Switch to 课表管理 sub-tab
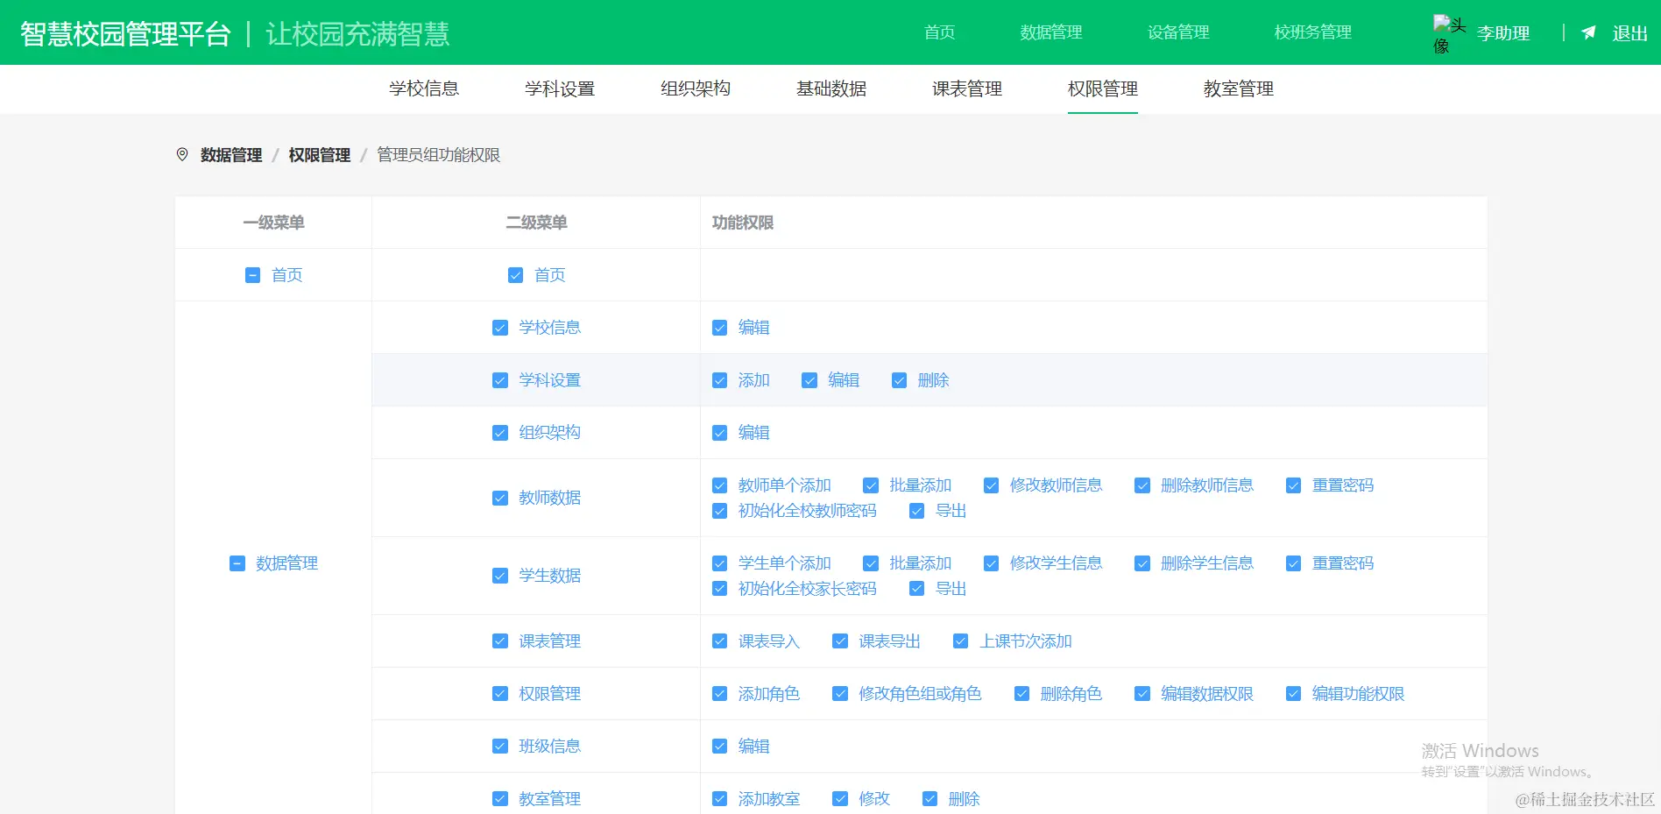Image resolution: width=1661 pixels, height=814 pixels. coord(967,88)
